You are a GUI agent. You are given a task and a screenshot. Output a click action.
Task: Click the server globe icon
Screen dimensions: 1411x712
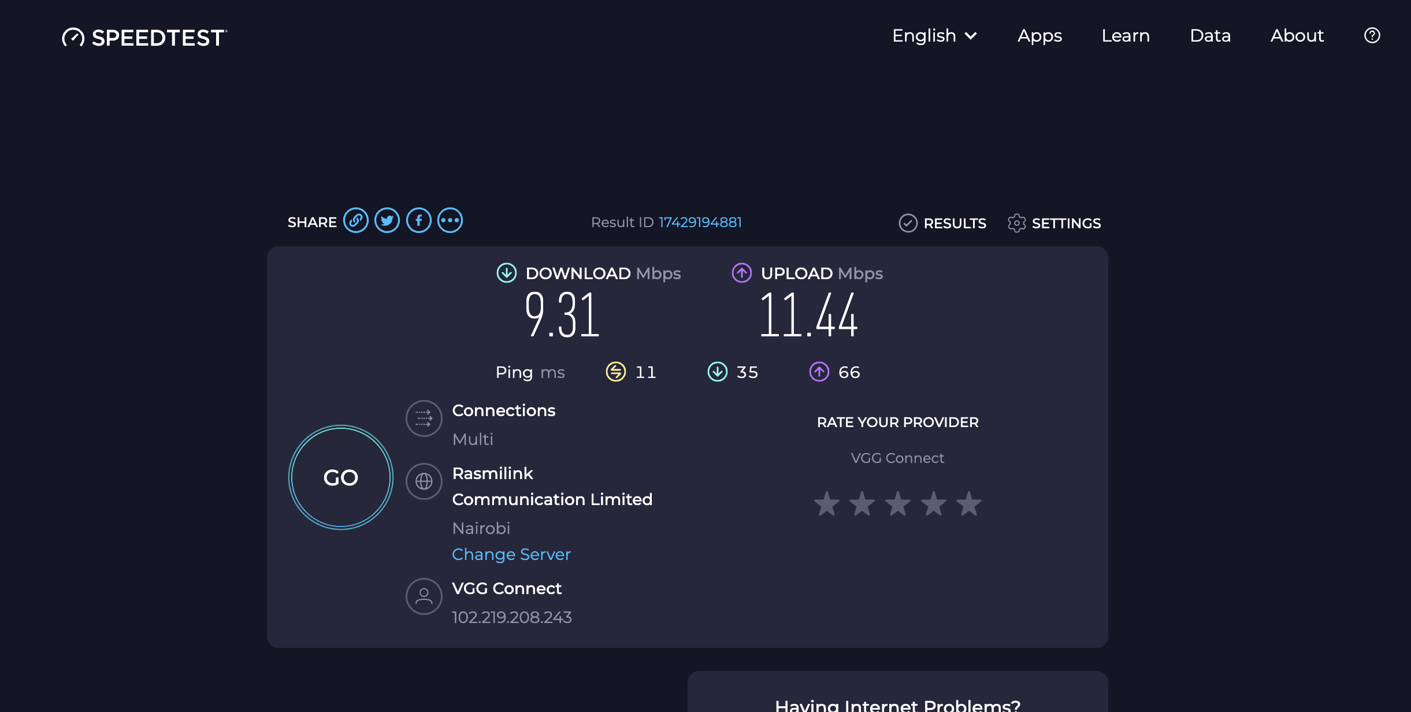pos(424,481)
